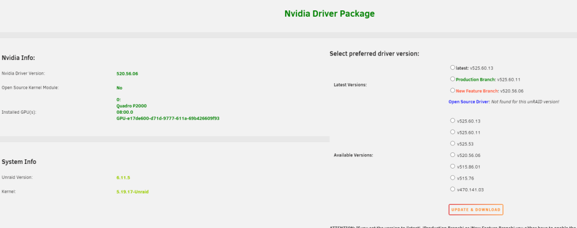Pick available version v525.60.13 radio button
The image size is (577, 228).
(452, 121)
